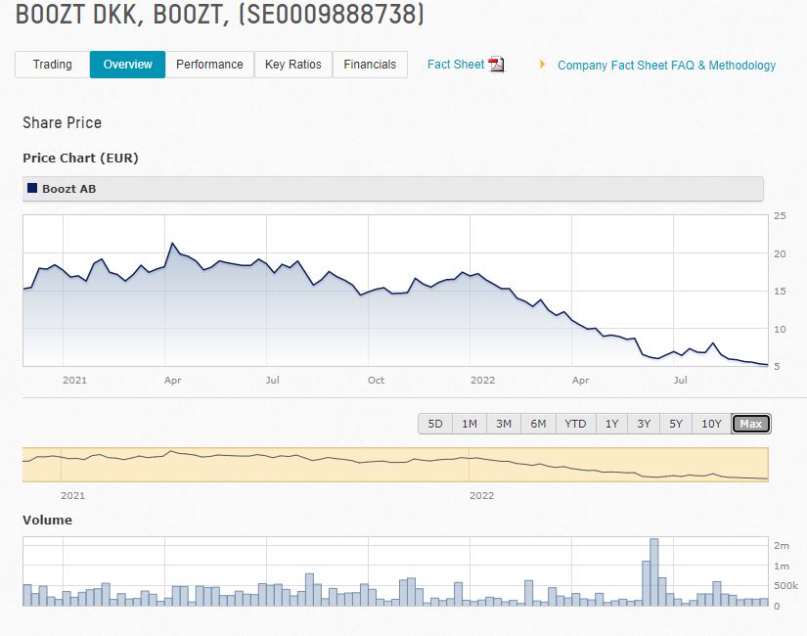Open the Financials tab
Image resolution: width=807 pixels, height=636 pixels.
(370, 65)
